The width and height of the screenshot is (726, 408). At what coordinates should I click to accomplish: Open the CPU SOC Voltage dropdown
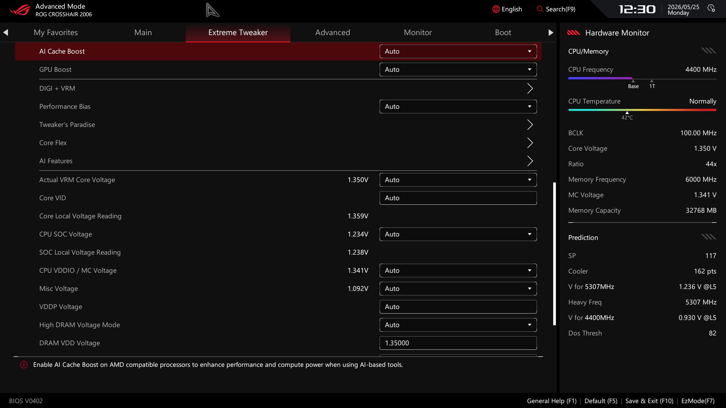point(458,234)
